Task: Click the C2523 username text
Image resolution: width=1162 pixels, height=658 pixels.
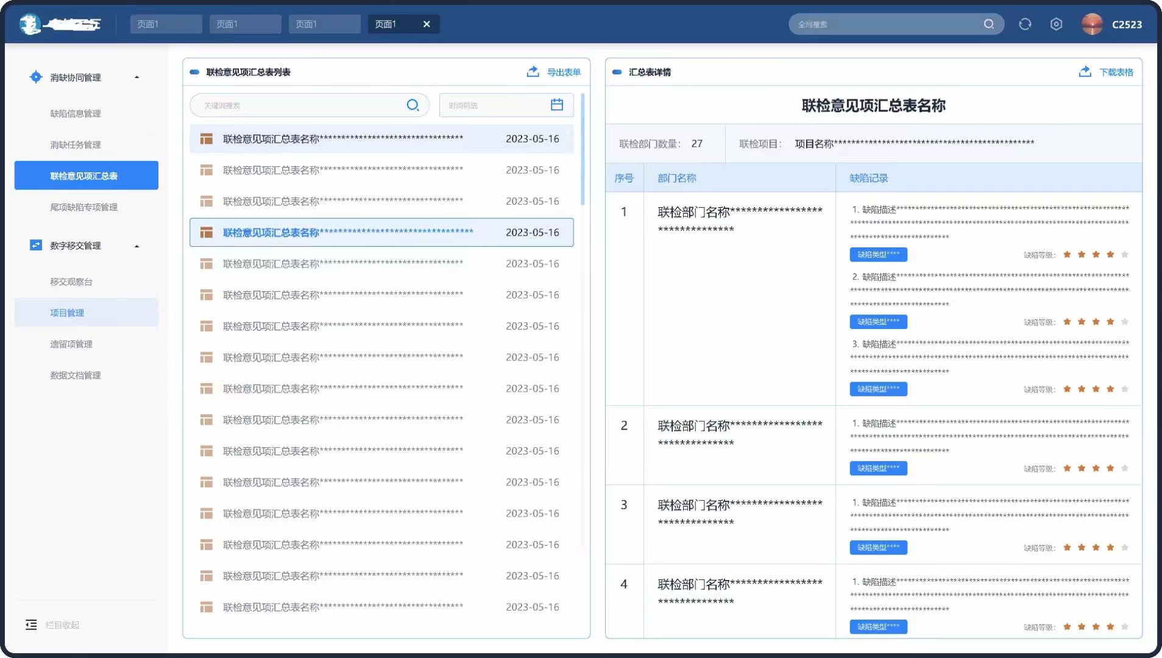Action: pos(1127,24)
